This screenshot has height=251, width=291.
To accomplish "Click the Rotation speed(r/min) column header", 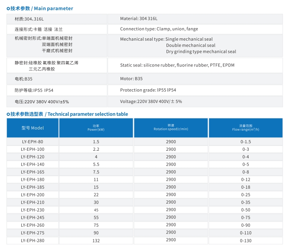I will [x=171, y=128].
